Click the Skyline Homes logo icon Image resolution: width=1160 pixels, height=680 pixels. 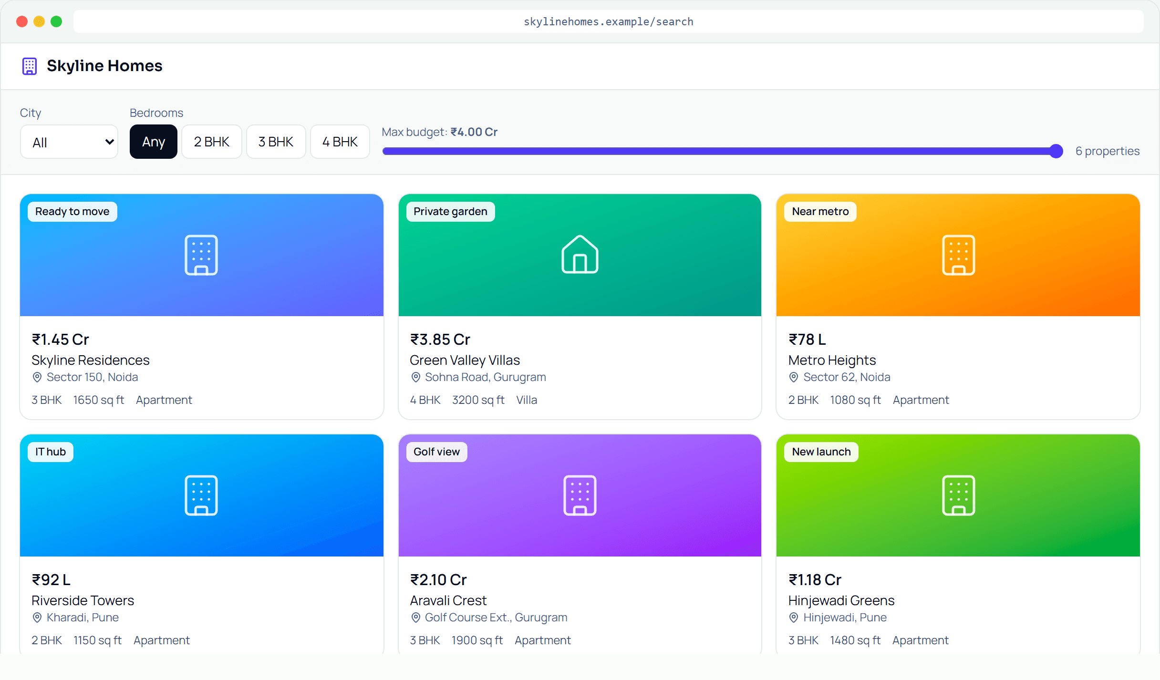(30, 66)
